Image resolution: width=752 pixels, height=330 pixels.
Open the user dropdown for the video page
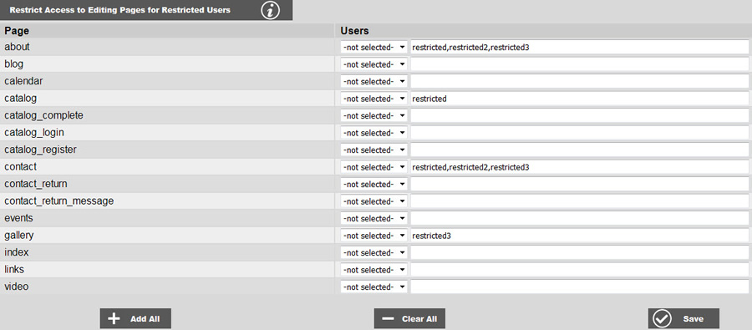pyautogui.click(x=374, y=287)
